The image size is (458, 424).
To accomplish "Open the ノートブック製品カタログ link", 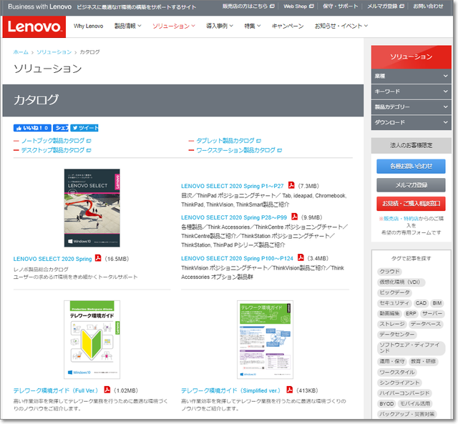I will point(52,141).
